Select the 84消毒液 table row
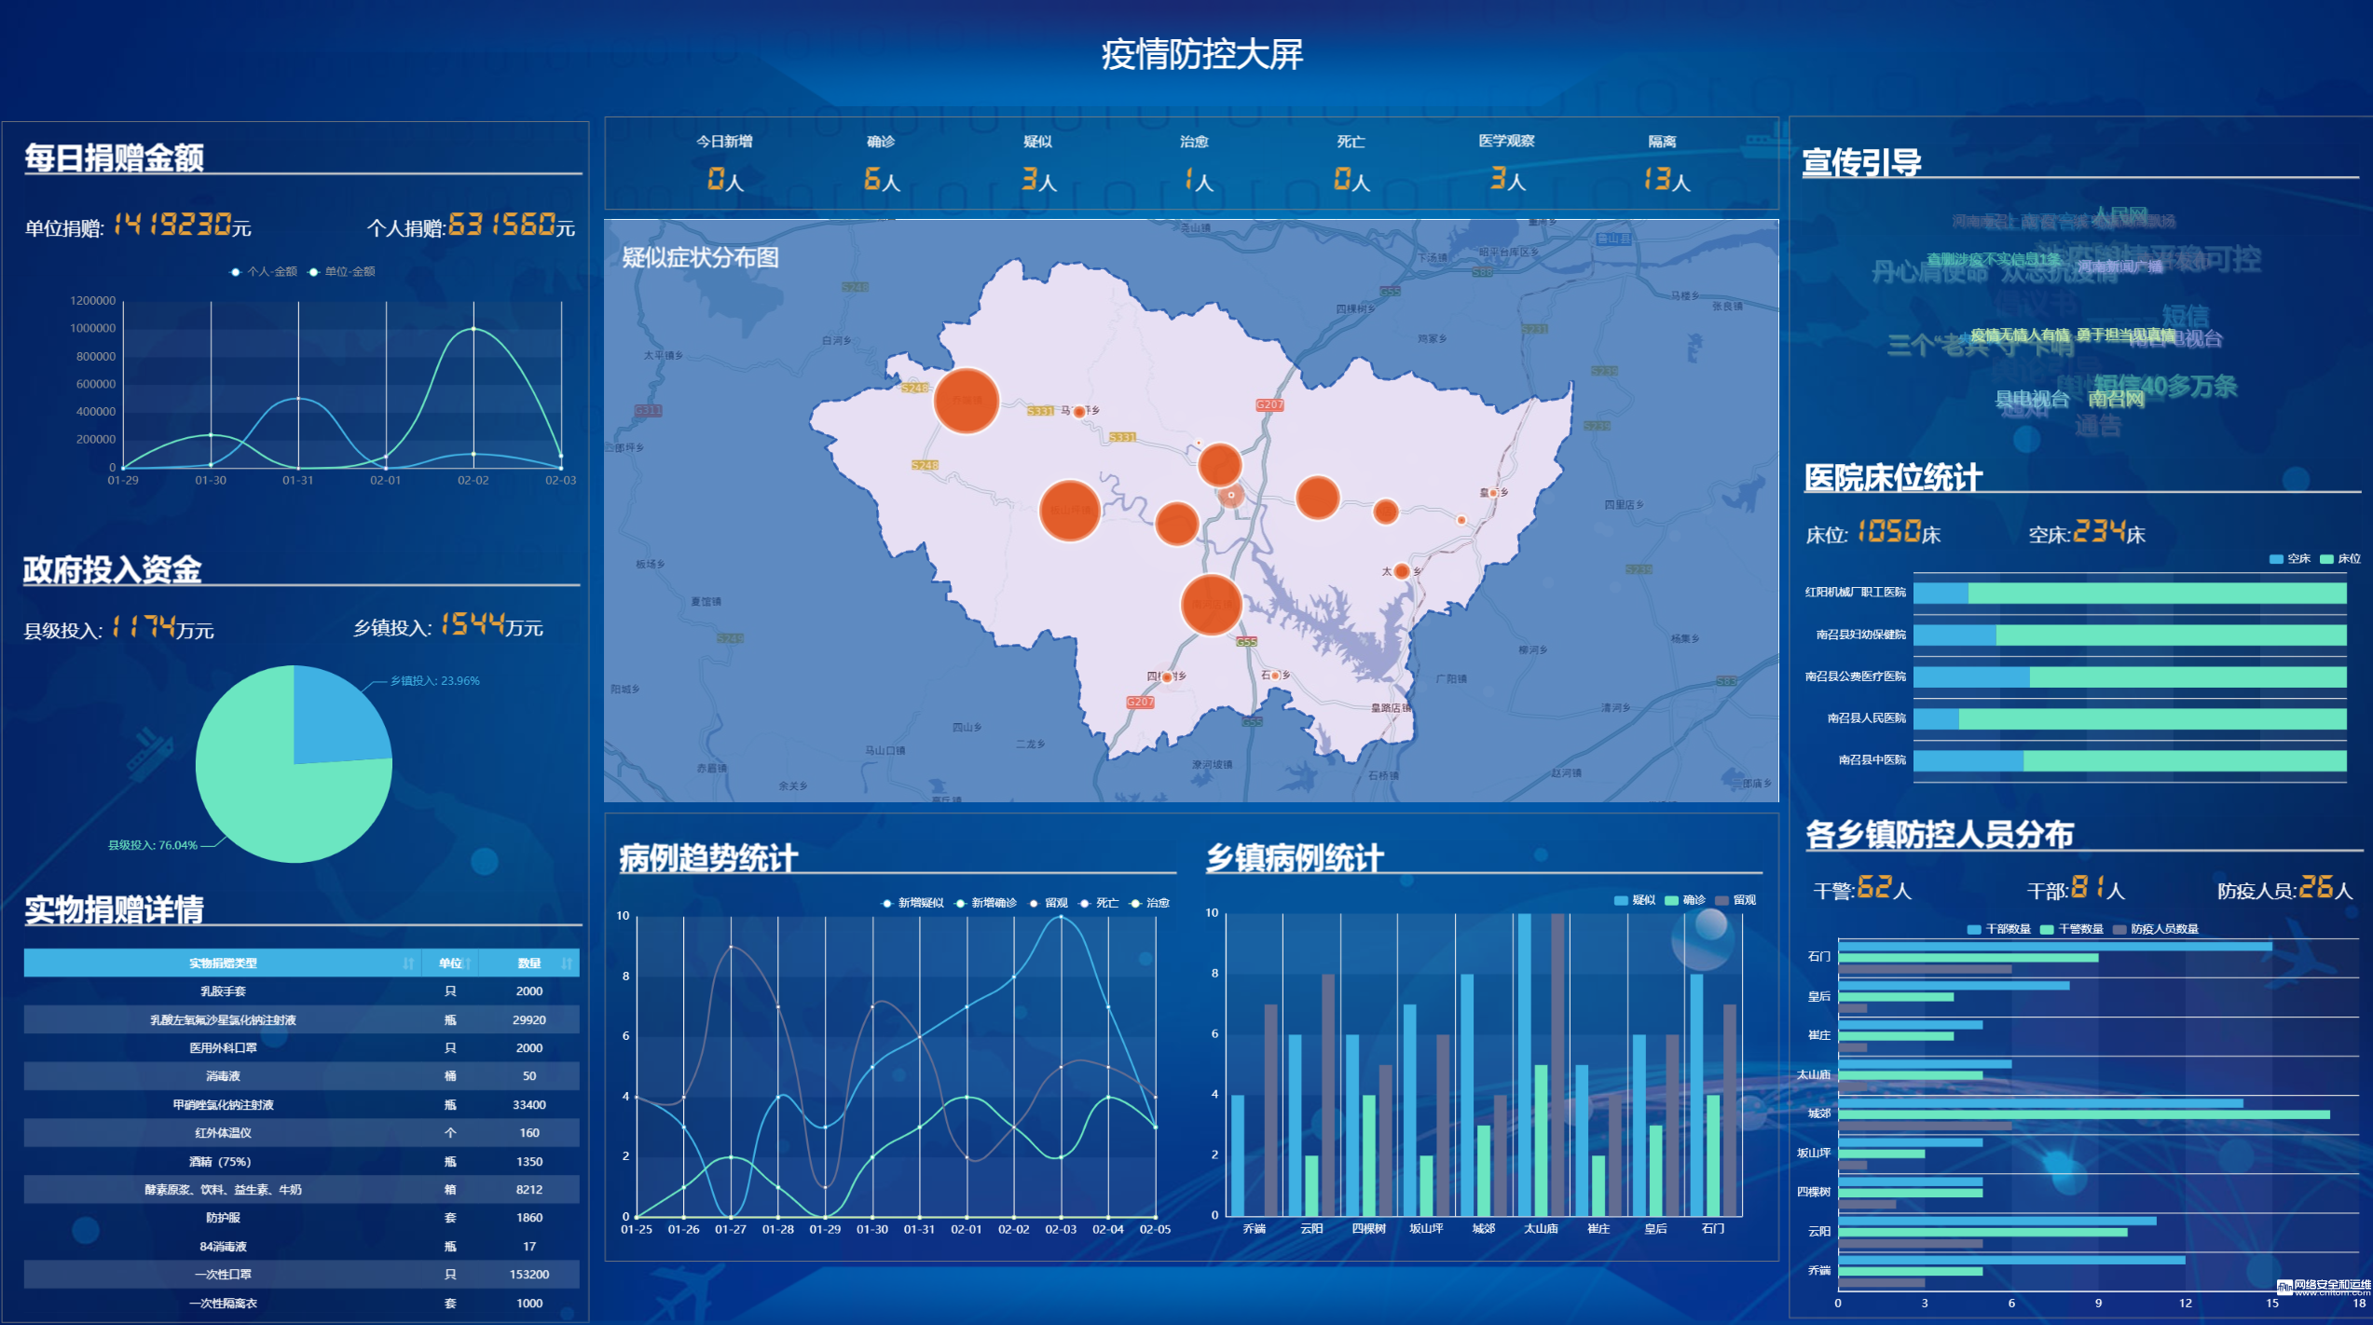Viewport: 2373px width, 1325px height. coord(301,1247)
